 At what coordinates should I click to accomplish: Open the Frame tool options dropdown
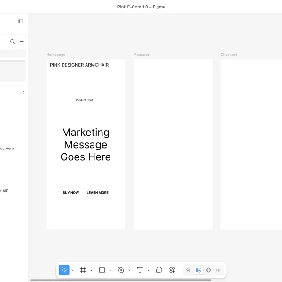click(91, 270)
